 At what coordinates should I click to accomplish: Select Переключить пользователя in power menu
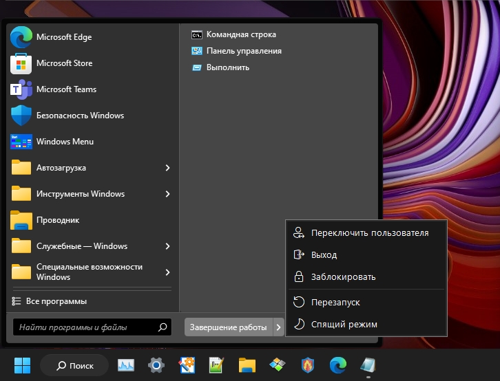pos(369,233)
